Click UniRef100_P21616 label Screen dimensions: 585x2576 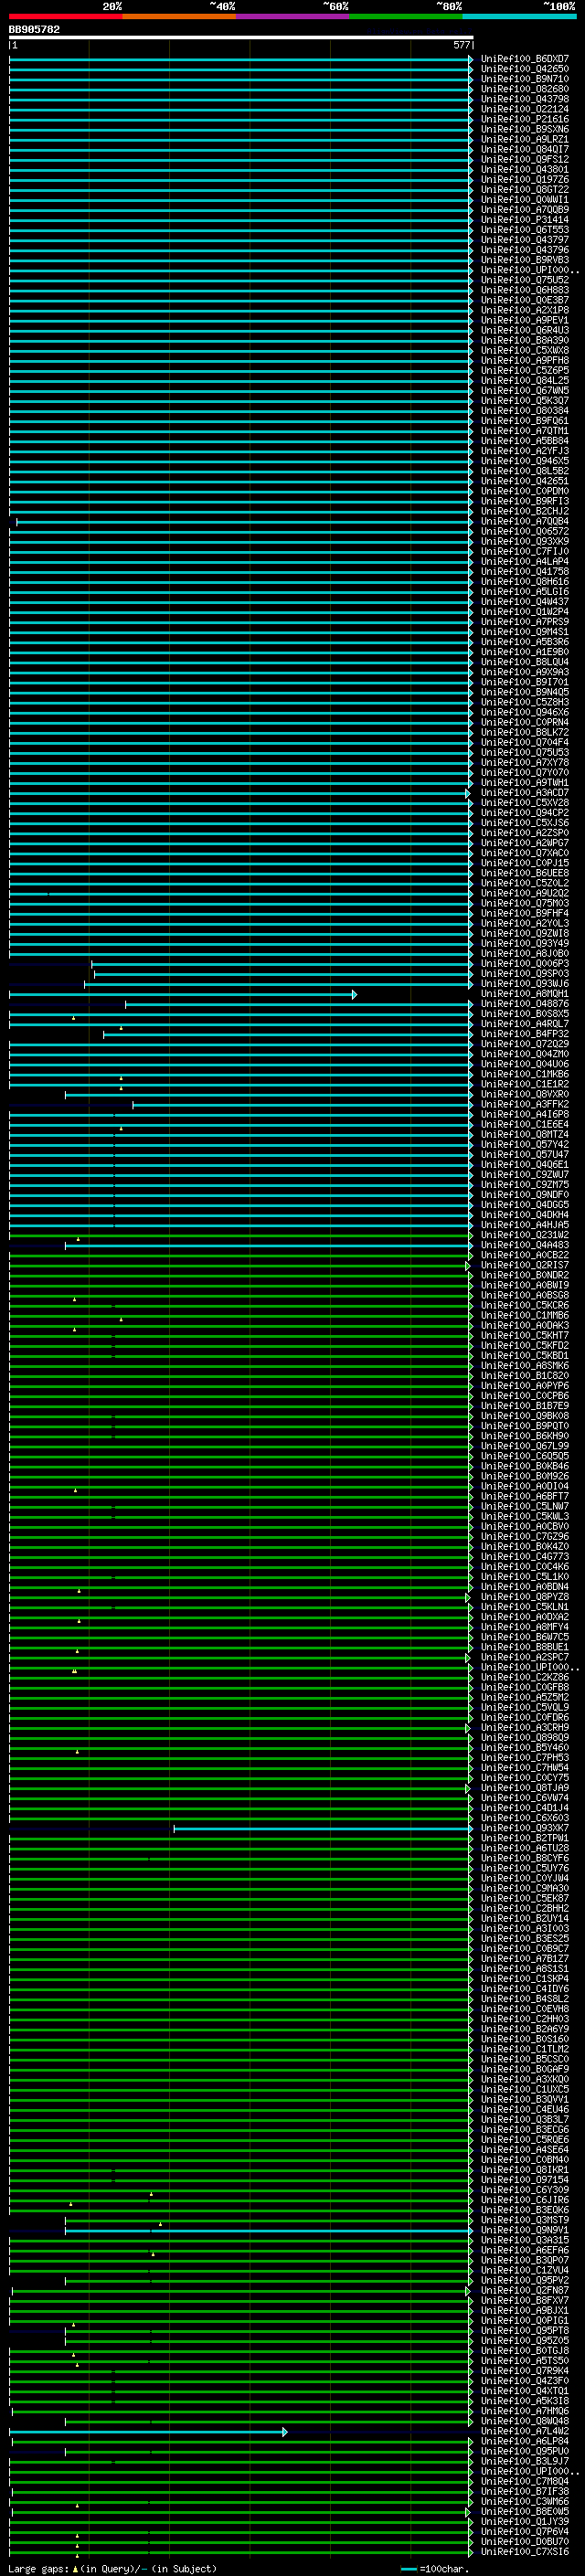point(525,119)
